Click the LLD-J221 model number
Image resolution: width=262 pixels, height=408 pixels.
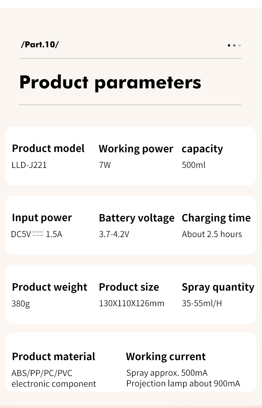(29, 165)
